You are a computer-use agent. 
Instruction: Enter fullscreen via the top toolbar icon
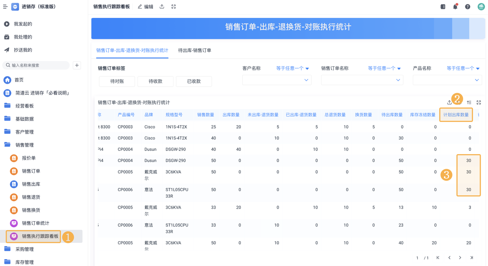(174, 7)
